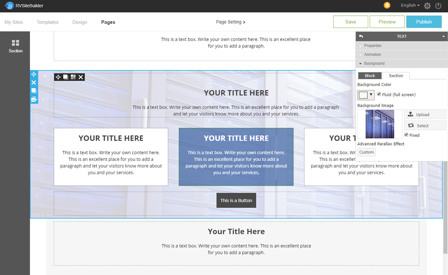The height and width of the screenshot is (275, 448).
Task: Expand the Animation section
Action: 372,55
